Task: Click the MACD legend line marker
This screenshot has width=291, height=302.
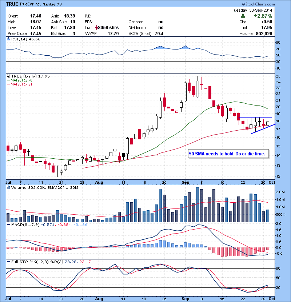Action: tap(9, 224)
